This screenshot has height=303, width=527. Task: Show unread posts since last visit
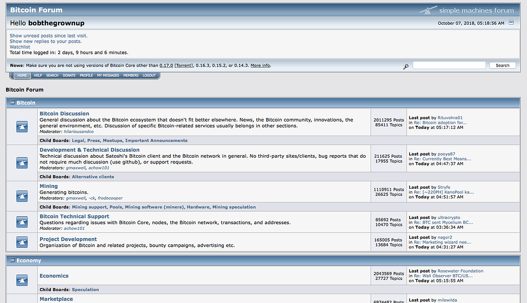(x=48, y=36)
